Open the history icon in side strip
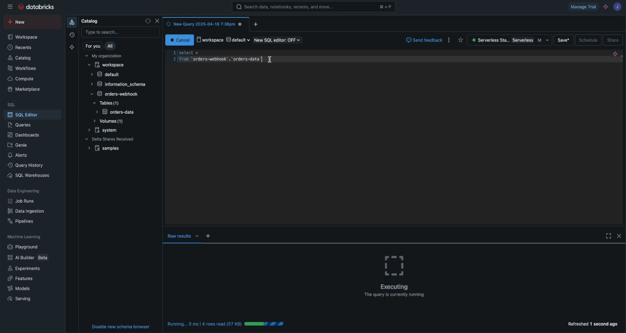The image size is (626, 333). click(72, 35)
